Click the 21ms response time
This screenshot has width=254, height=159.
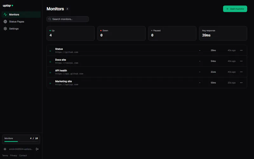pos(213,72)
